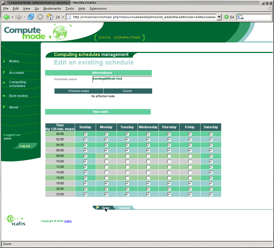This screenshot has width=274, height=248.
Task: Go to the Accounts sidebar section
Action: 17,73
